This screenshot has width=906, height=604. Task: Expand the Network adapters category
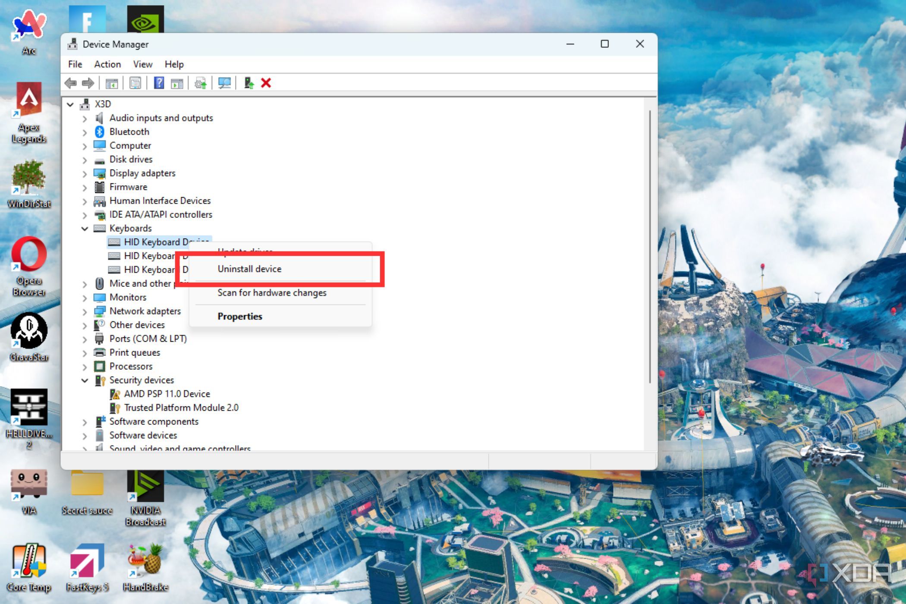coord(85,311)
